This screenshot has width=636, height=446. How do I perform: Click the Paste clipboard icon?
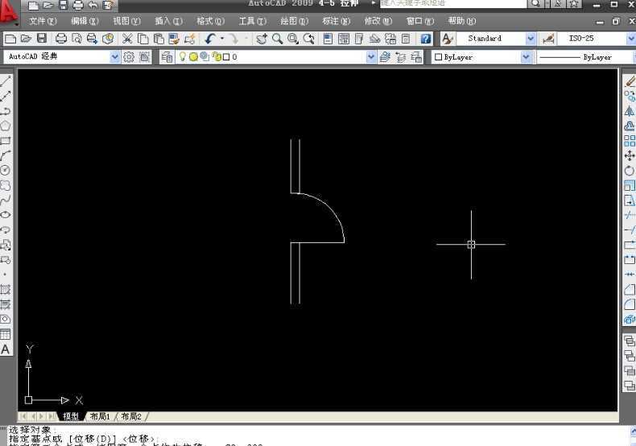coord(159,39)
